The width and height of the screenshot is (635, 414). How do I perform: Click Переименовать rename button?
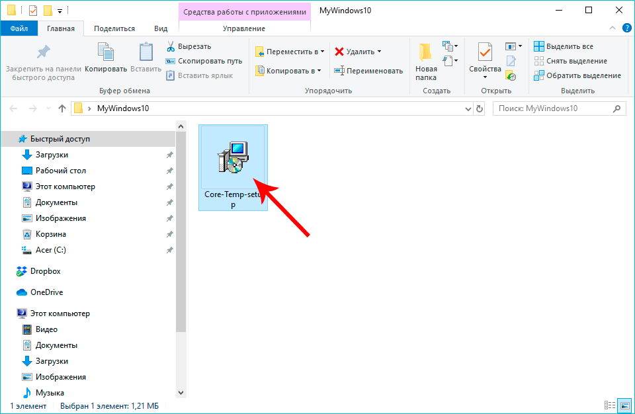(x=368, y=71)
